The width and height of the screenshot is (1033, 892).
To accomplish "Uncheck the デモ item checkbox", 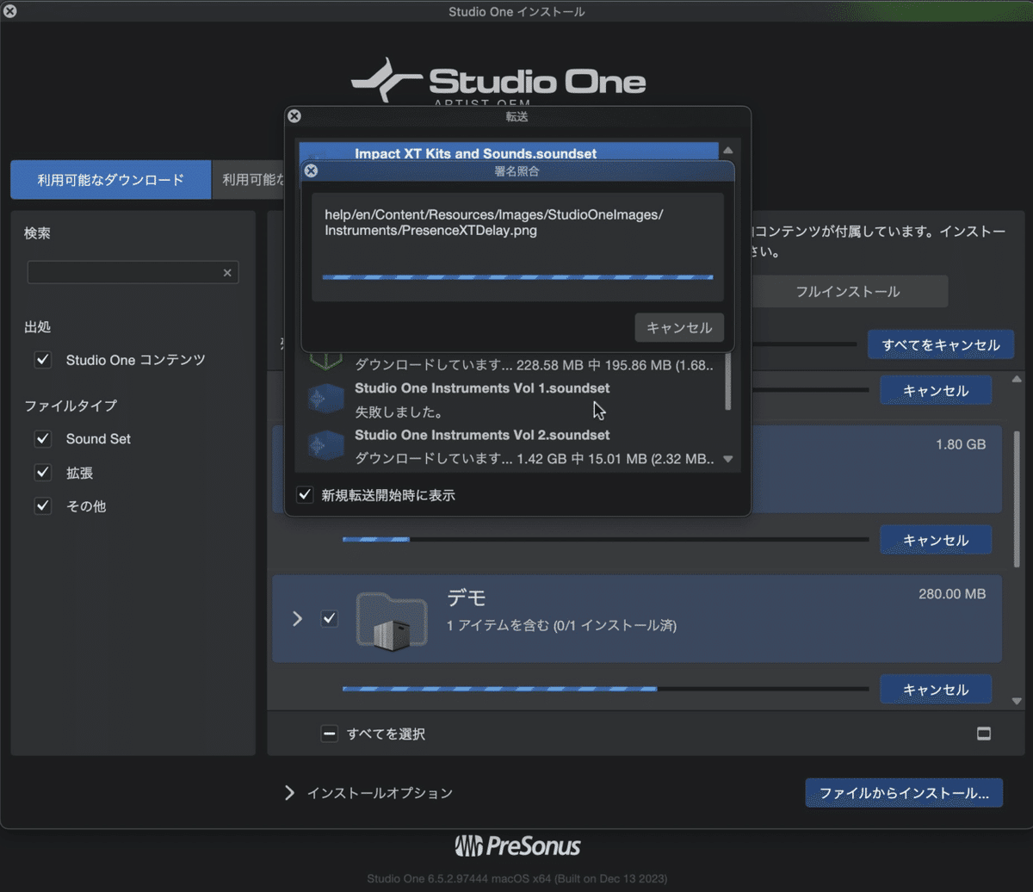I will pos(330,619).
